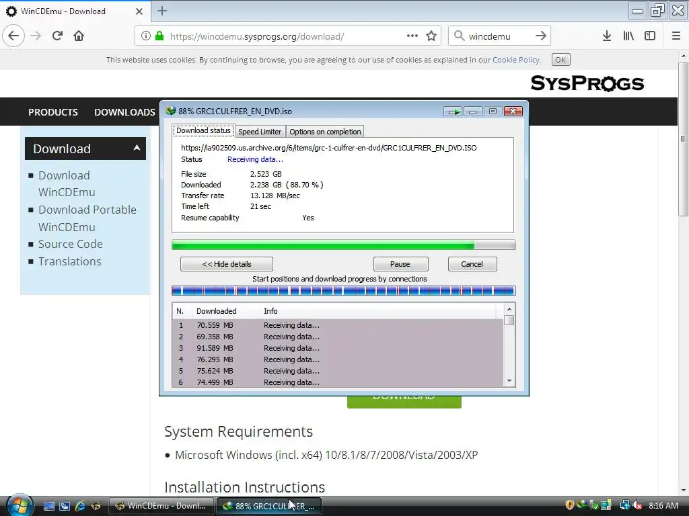Open the Library icon in browser toolbar
This screenshot has width=689, height=516.
[x=628, y=36]
